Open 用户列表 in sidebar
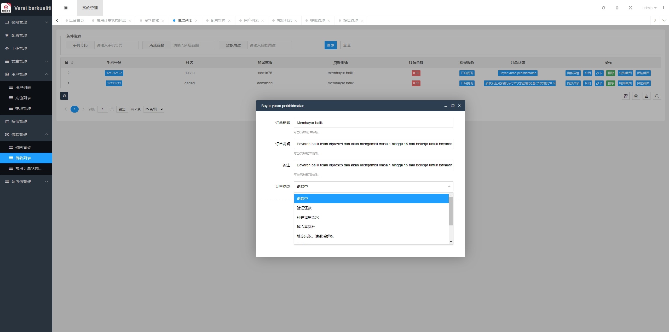The height and width of the screenshot is (332, 669). [x=26, y=88]
